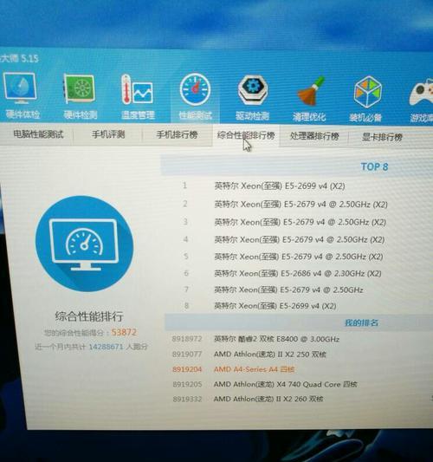Click rank 6 Xeon E5-2686 v4 2.30GHz
Viewport: 433px width, 462px height.
pos(298,273)
